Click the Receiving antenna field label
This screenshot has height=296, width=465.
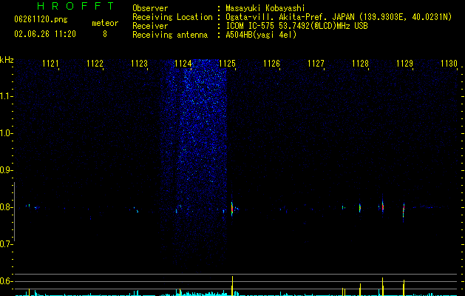click(170, 35)
